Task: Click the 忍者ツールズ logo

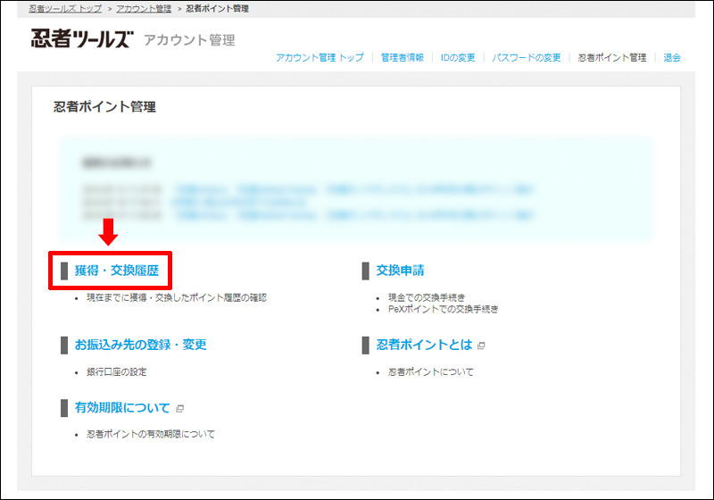Action: 82,38
